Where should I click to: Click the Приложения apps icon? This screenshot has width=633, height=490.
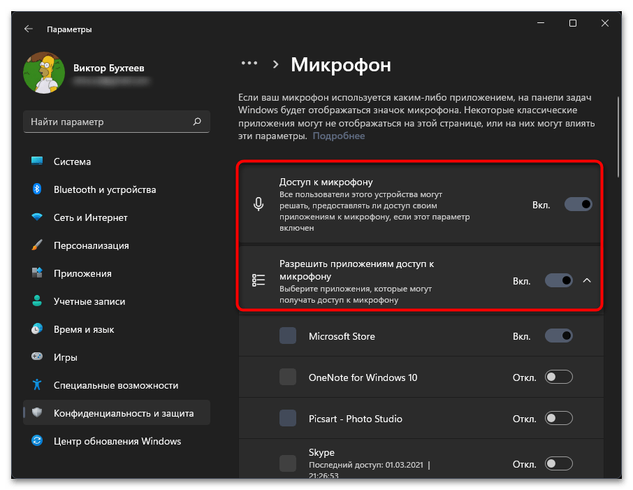(37, 273)
